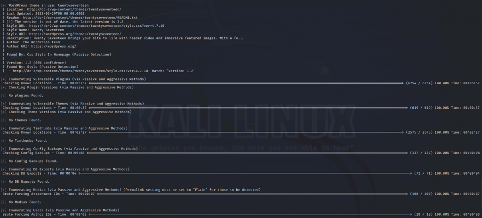Click the "Checking Plugin Versions" line

coord(67,87)
